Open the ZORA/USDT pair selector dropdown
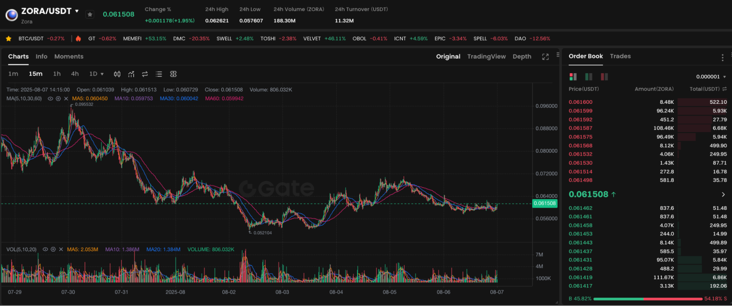The height and width of the screenshot is (306, 732). (77, 11)
